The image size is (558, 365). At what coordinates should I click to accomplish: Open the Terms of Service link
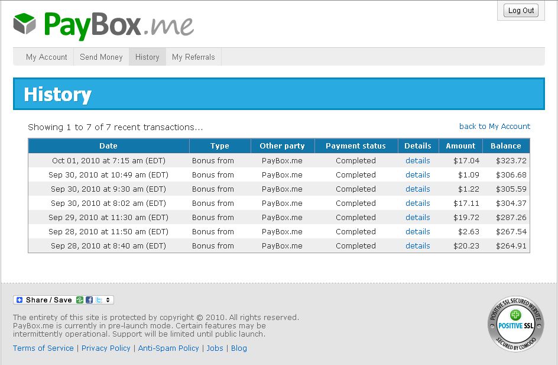[43, 348]
